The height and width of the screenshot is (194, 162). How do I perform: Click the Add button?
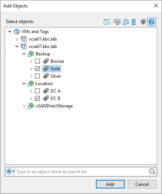tap(110, 184)
